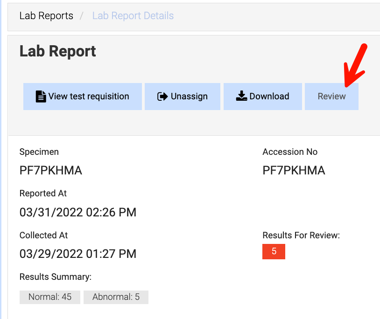Image resolution: width=380 pixels, height=319 pixels.
Task: Click the red badge showing 5 results for review
Action: tap(274, 251)
